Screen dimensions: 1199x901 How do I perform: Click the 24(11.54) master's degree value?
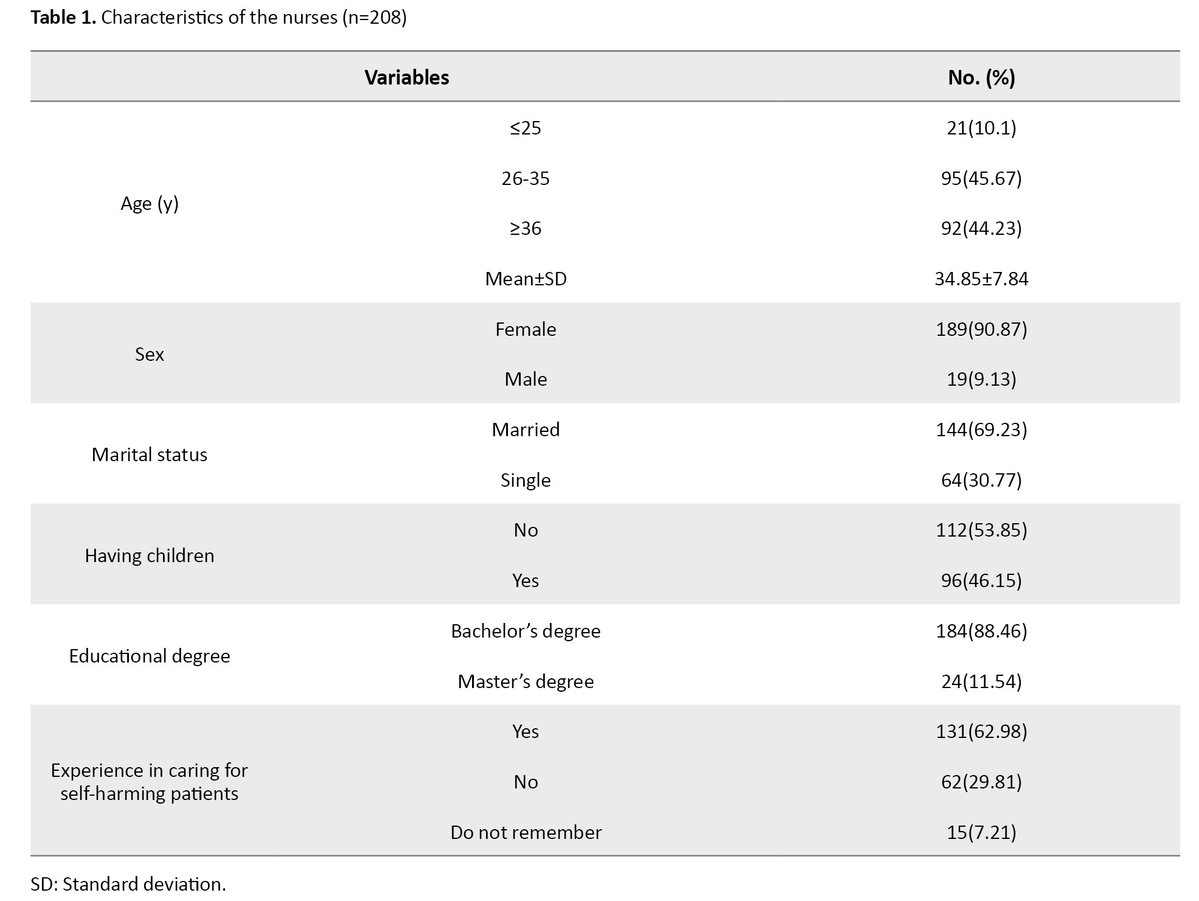tap(981, 681)
